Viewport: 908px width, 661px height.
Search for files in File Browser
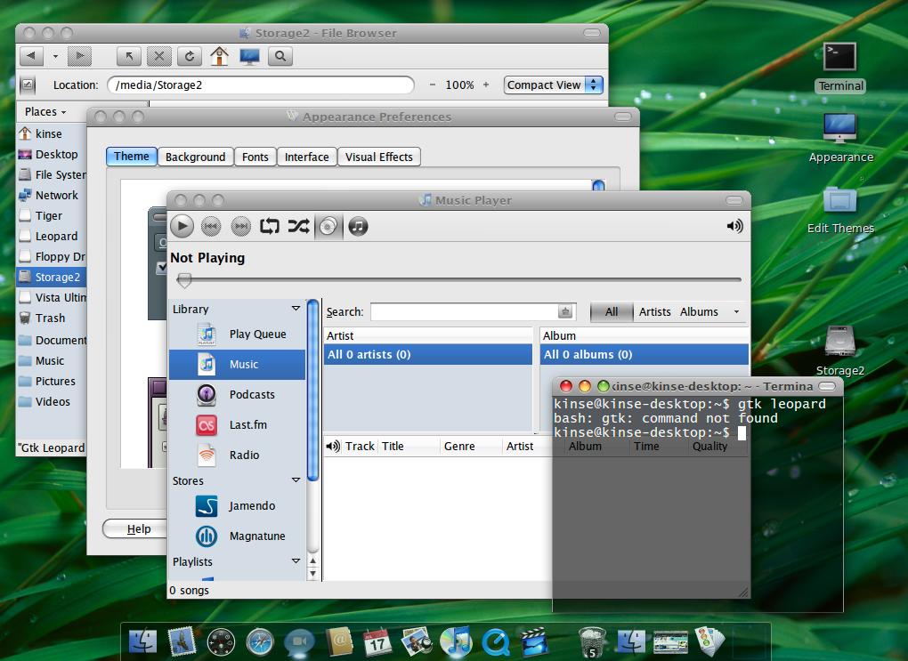click(280, 56)
